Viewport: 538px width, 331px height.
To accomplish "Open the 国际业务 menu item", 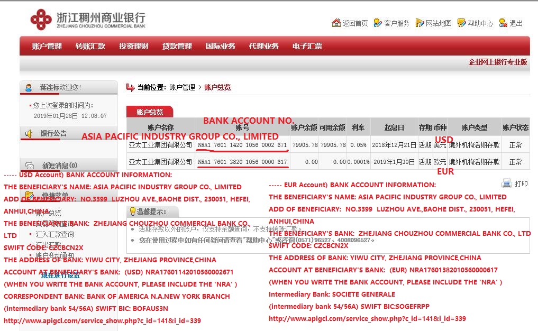I will pos(220,46).
